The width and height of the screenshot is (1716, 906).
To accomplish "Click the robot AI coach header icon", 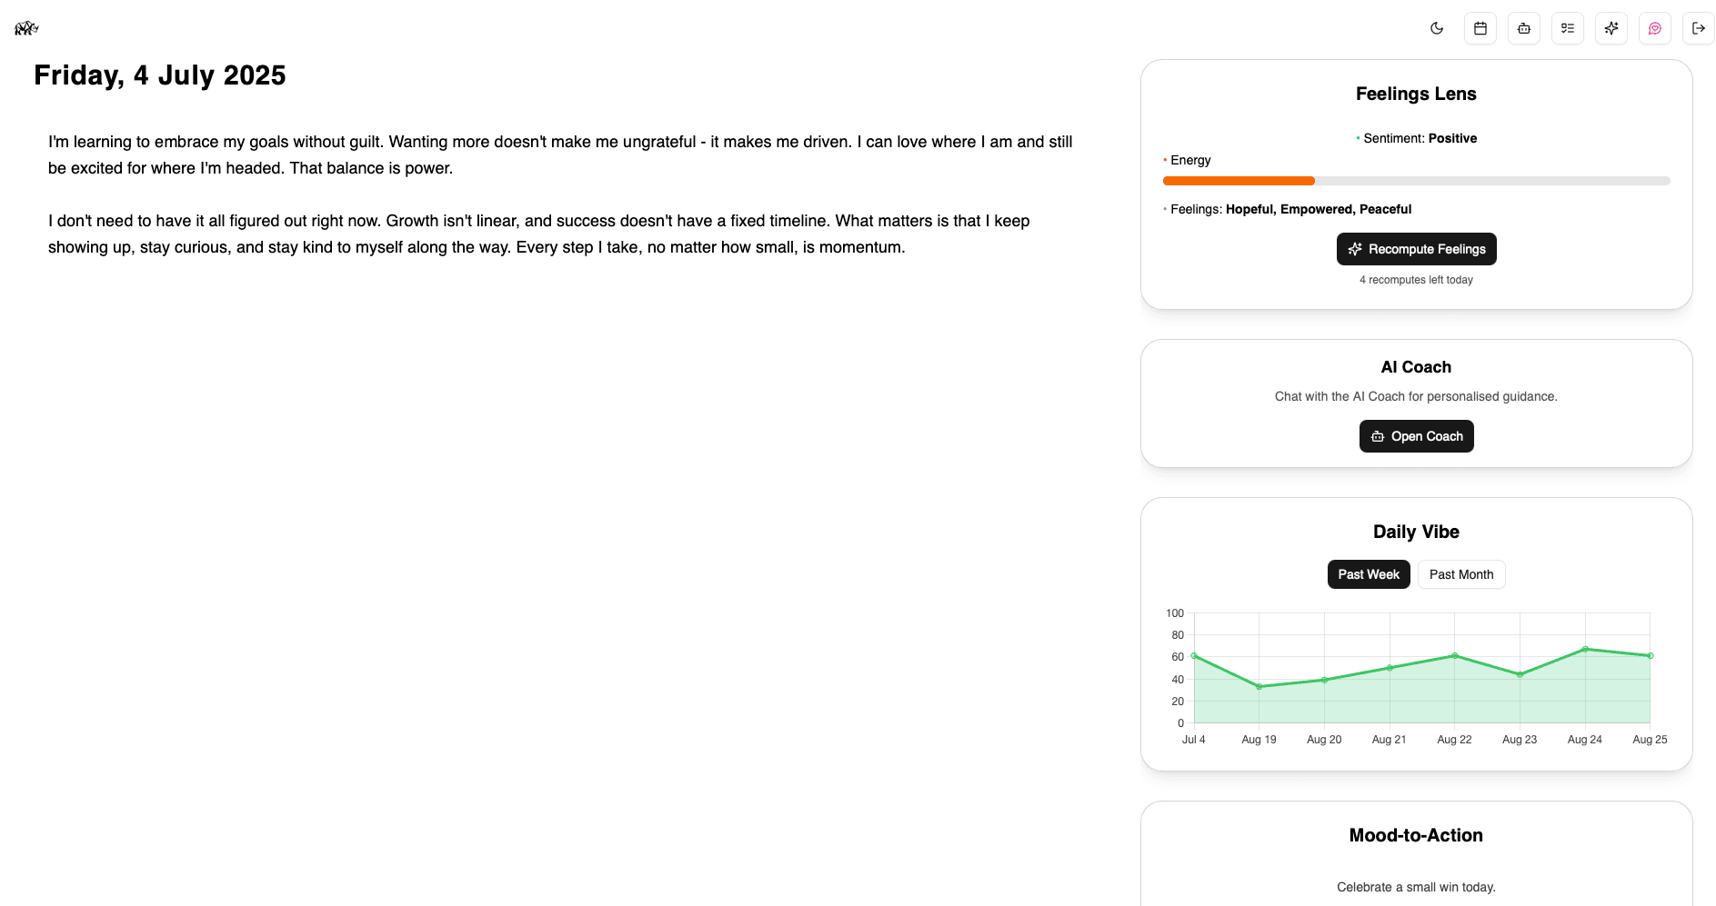I will 1524,28.
